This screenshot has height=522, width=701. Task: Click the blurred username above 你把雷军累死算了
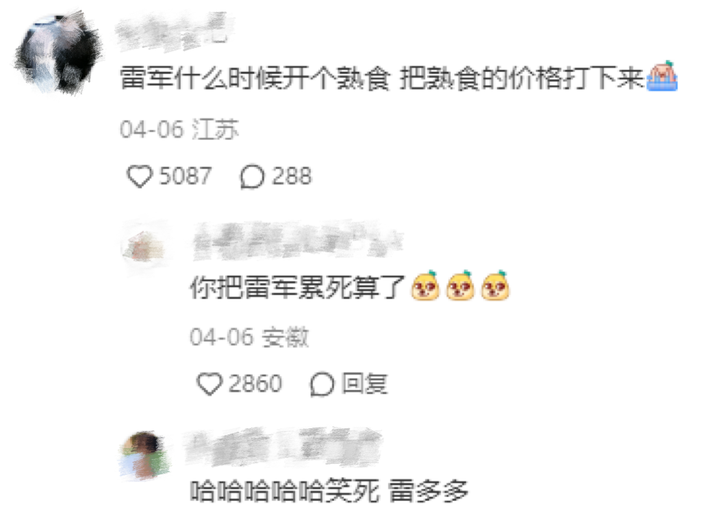(x=297, y=242)
